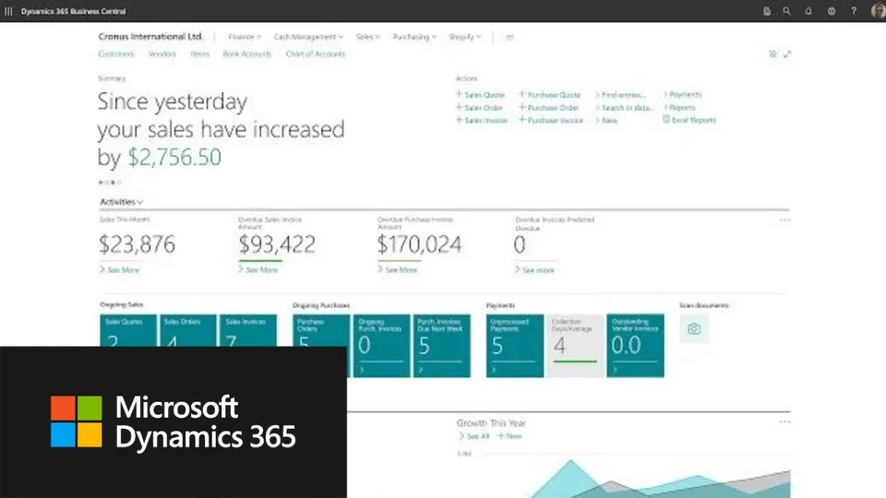
Task: Click the plus icon for Sales Quote
Action: tap(459, 94)
